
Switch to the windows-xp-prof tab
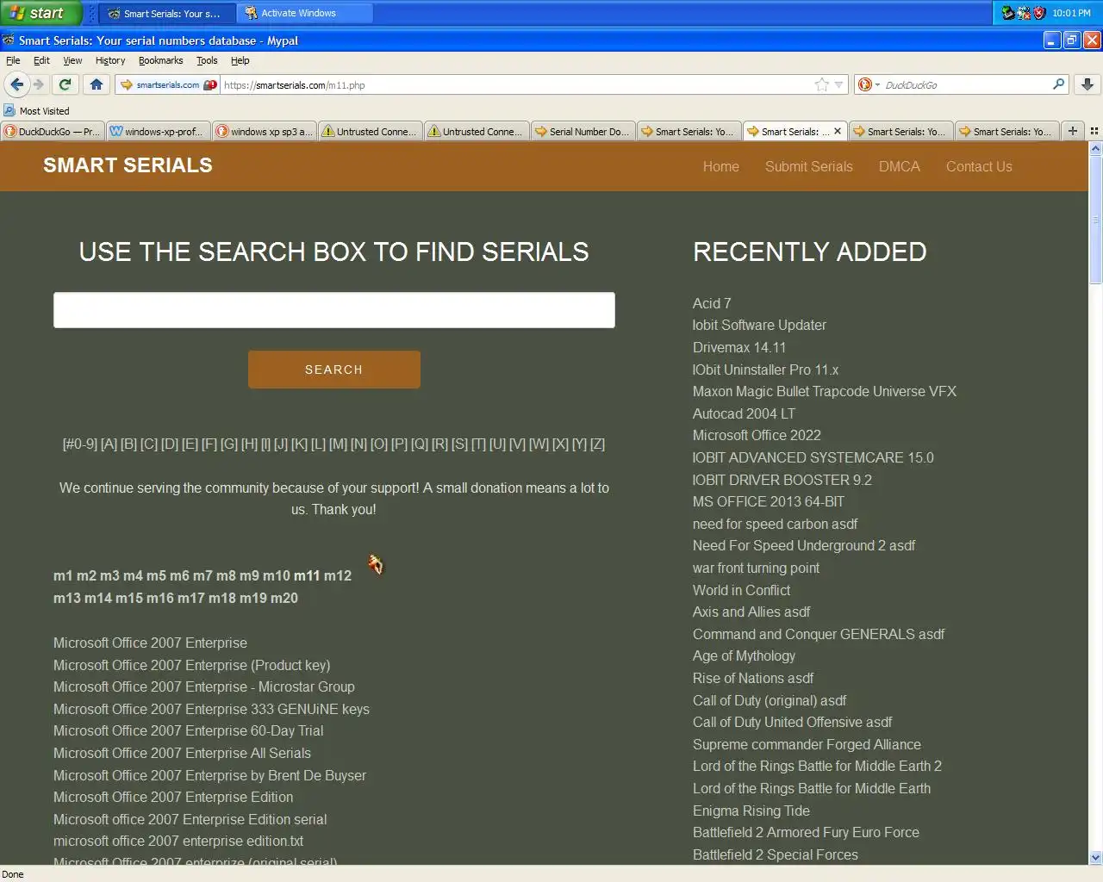click(158, 131)
